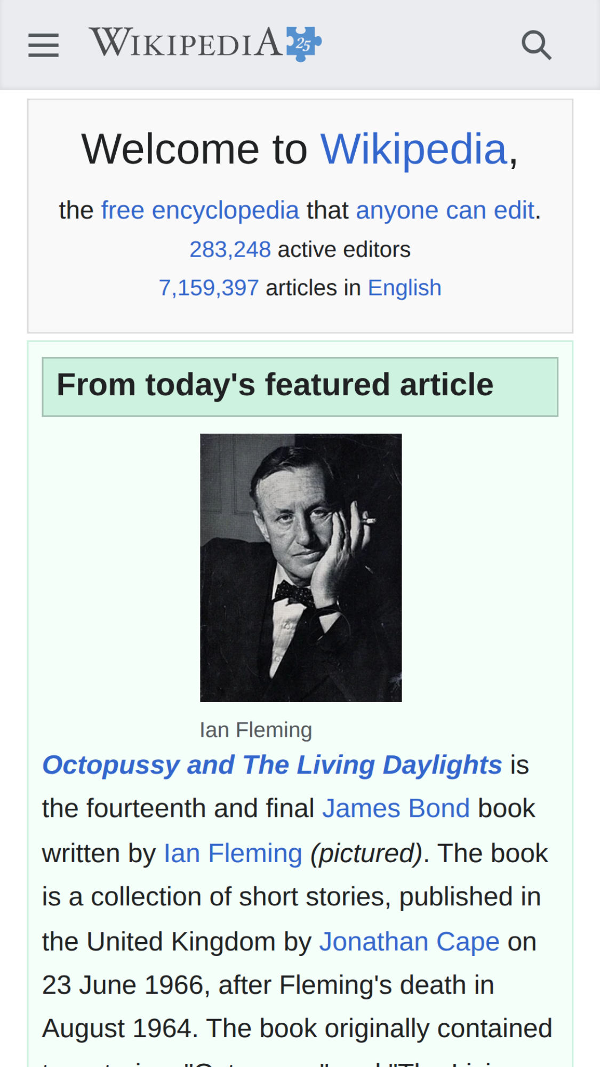Image resolution: width=600 pixels, height=1067 pixels.
Task: Select the From today's featured article heading
Action: click(276, 385)
